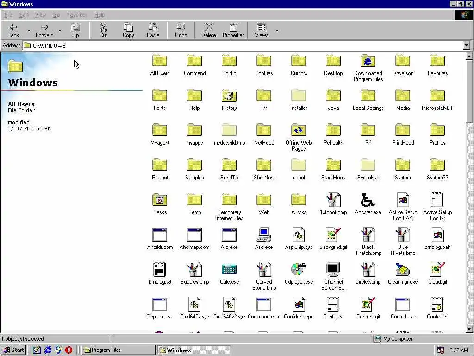Open the Start menu button
The height and width of the screenshot is (356, 474).
point(13,350)
